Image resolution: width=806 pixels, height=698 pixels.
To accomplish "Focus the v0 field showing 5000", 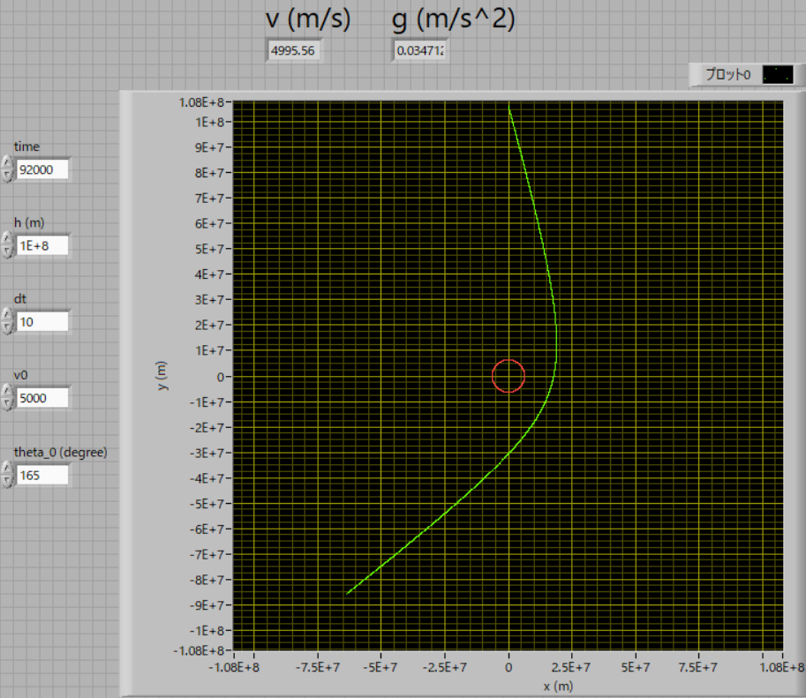I will click(41, 399).
